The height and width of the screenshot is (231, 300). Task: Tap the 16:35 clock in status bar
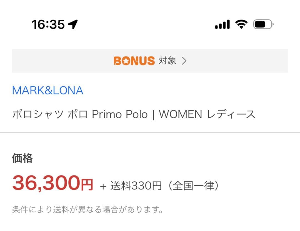[48, 25]
